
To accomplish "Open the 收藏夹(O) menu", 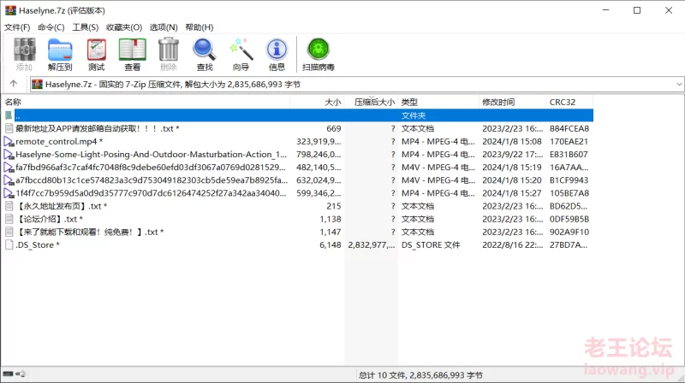I will coord(124,27).
